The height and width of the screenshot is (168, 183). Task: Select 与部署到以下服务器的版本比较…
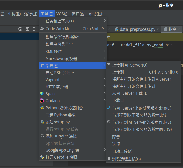tap(143, 115)
